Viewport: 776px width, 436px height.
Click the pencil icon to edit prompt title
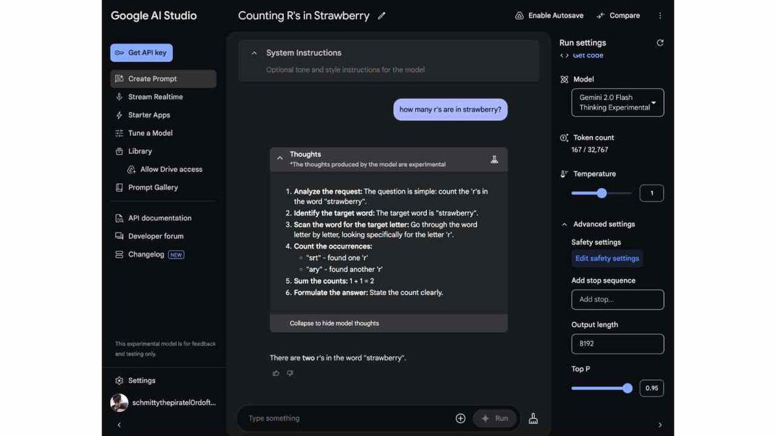382,16
